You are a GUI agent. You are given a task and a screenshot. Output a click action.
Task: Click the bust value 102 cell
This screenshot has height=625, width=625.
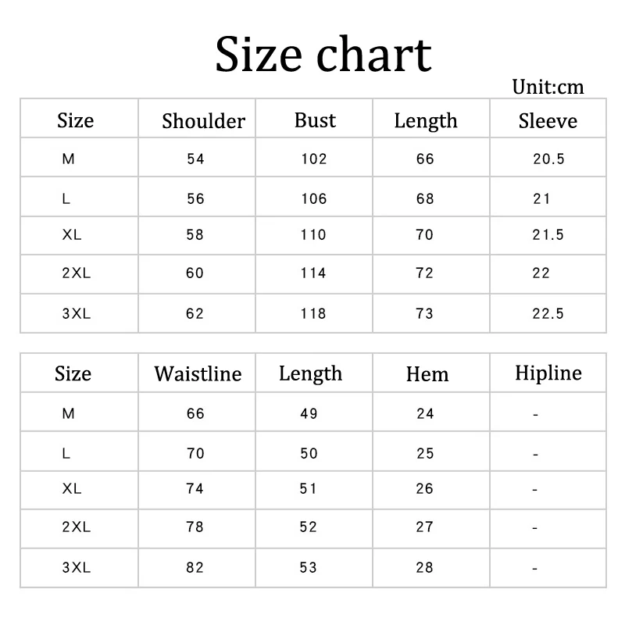click(x=314, y=159)
